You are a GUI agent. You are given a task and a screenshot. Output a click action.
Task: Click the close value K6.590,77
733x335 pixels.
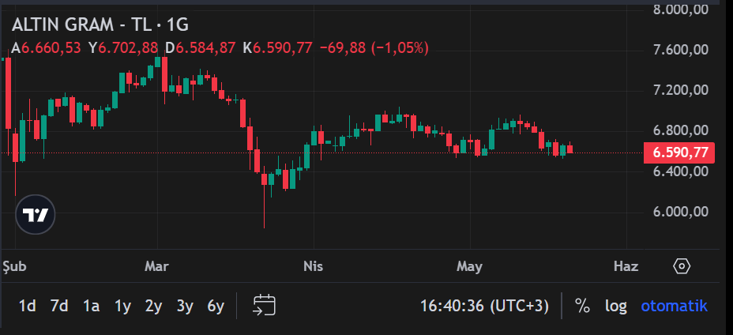coord(278,47)
